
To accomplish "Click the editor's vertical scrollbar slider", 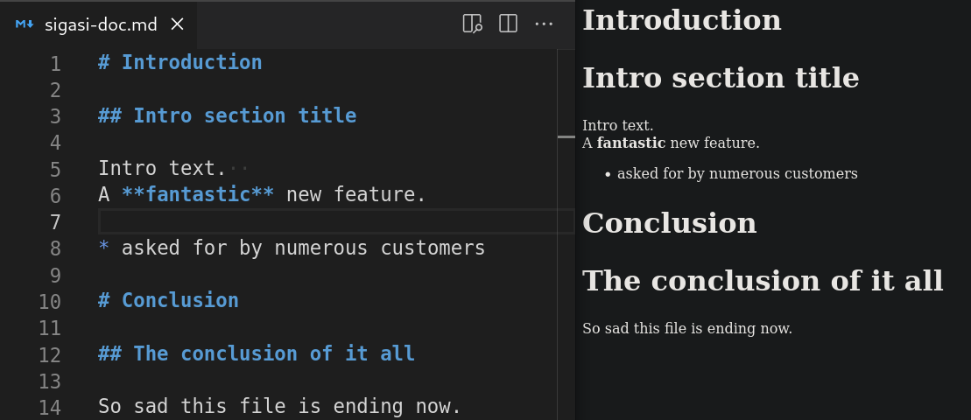I will click(x=566, y=136).
